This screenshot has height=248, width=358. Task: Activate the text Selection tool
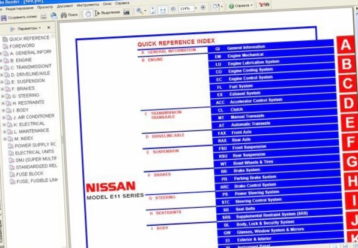tap(108, 13)
